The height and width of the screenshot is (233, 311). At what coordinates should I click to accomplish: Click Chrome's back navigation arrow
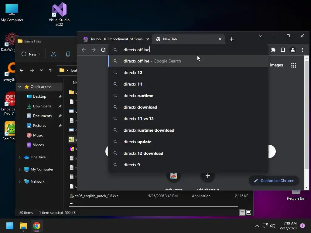click(x=84, y=50)
